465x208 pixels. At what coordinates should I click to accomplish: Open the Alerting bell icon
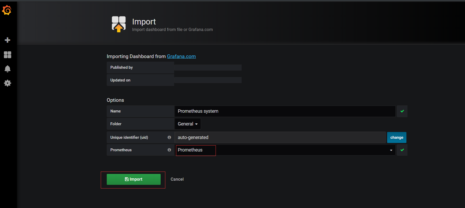coord(8,69)
